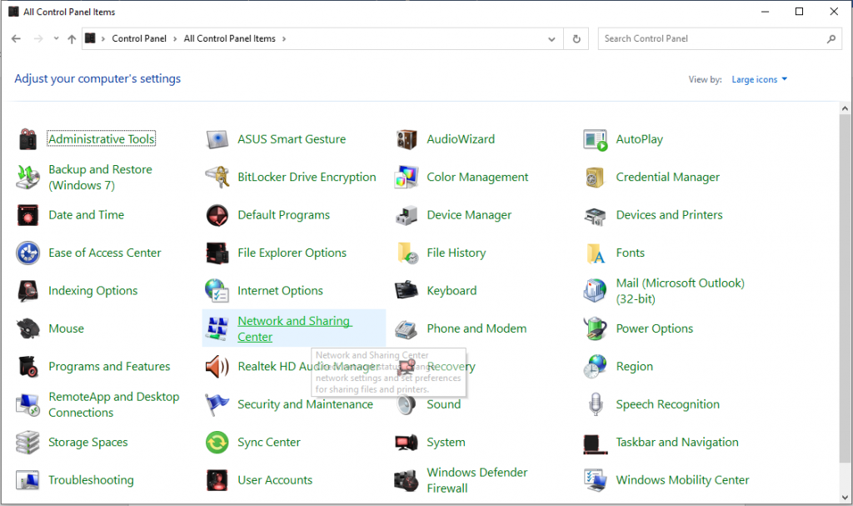Screen dimensions: 853x506
Task: Open the recent locations dropdown arrow
Action: [56, 39]
